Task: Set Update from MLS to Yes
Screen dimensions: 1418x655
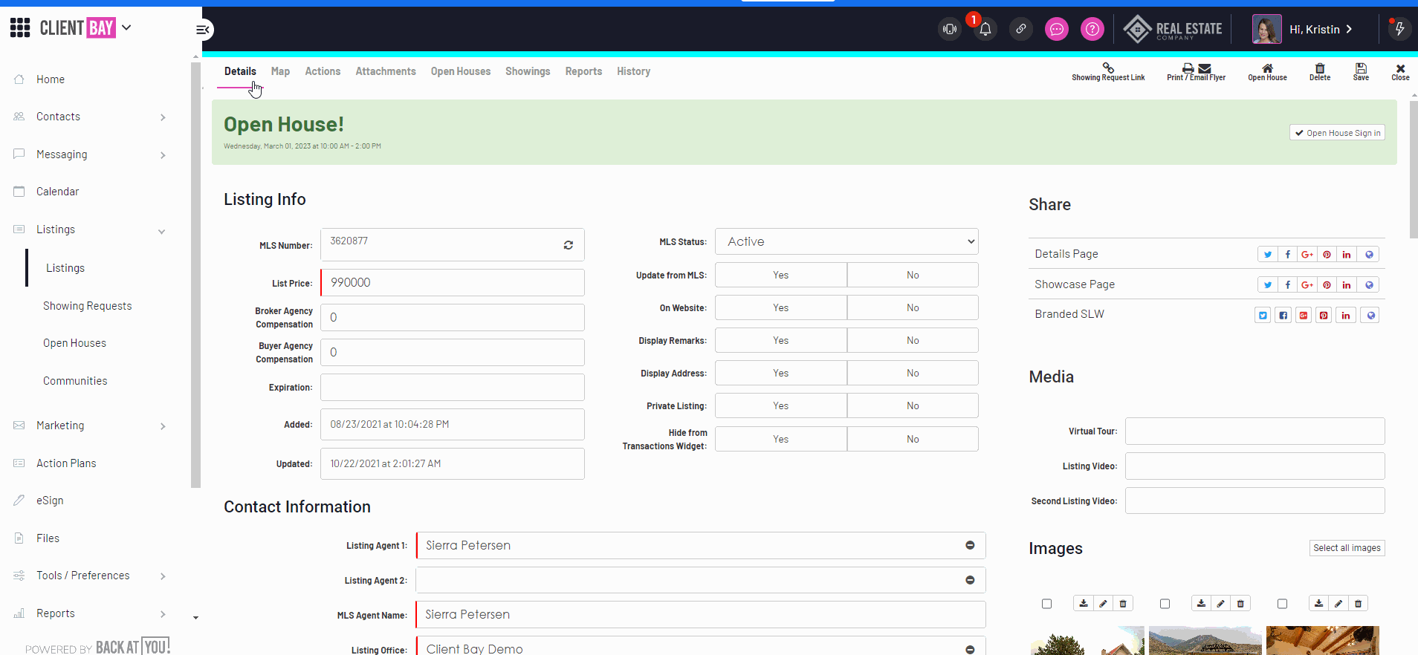Action: tap(781, 275)
